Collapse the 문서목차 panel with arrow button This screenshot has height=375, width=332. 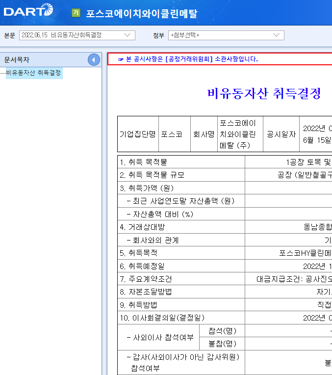click(x=94, y=60)
